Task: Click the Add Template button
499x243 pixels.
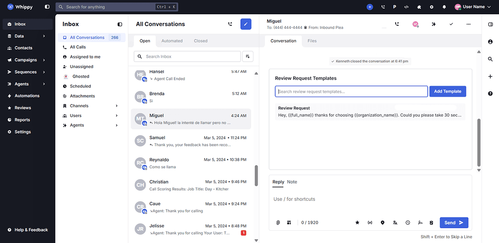Action: click(448, 92)
